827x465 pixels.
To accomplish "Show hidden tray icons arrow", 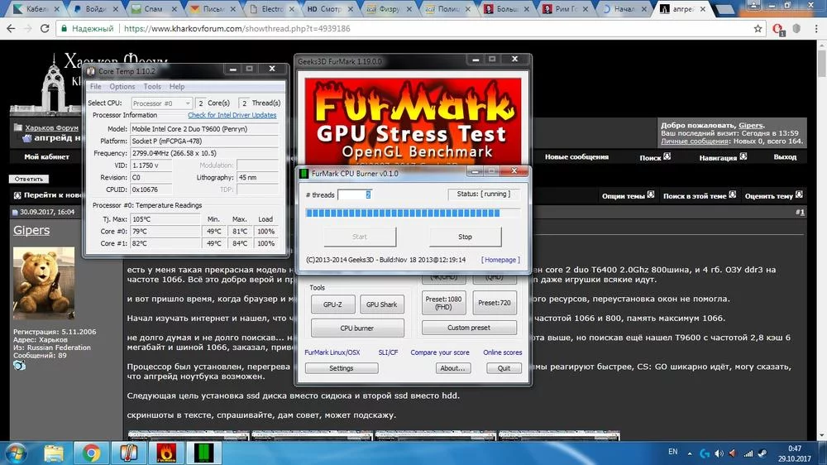I will (690, 453).
